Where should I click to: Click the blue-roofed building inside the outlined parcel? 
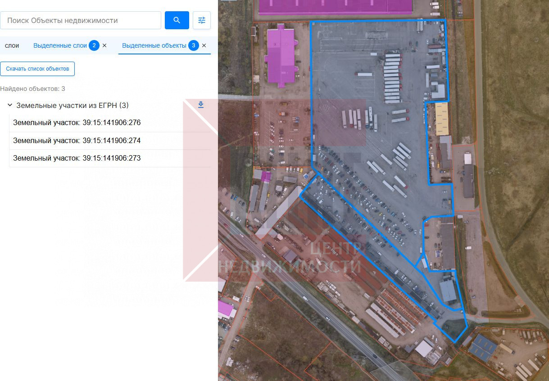[x=448, y=291]
